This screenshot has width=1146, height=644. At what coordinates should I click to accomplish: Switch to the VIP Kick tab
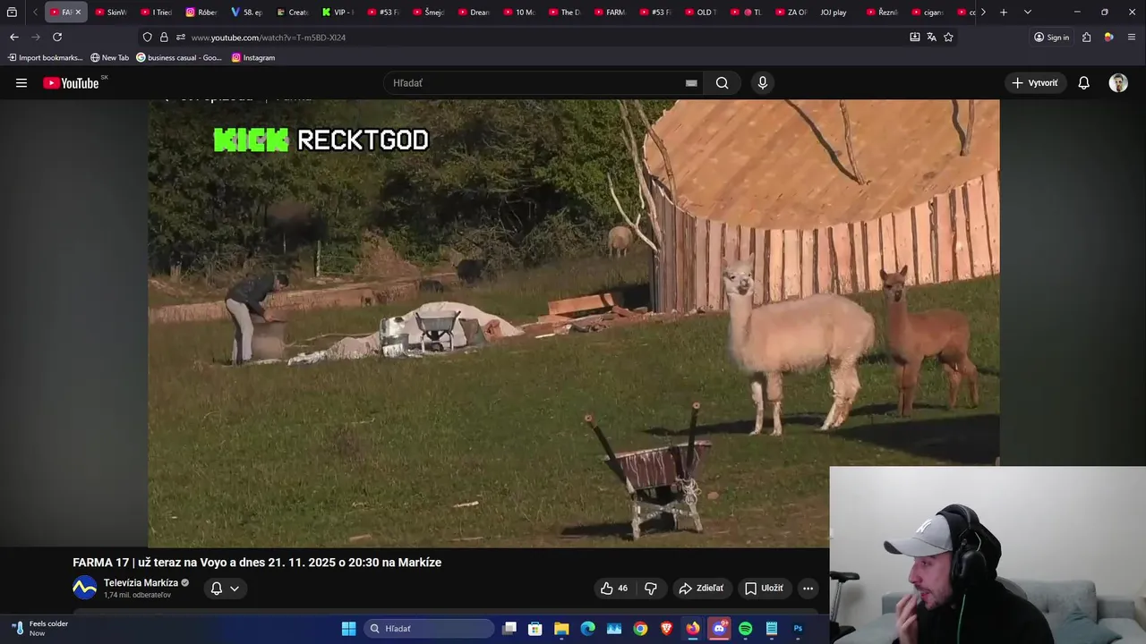(338, 12)
